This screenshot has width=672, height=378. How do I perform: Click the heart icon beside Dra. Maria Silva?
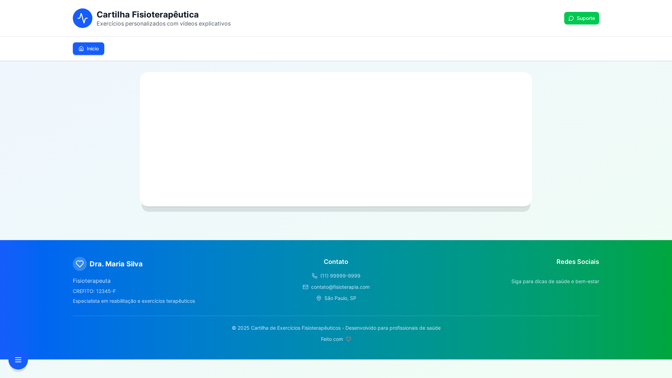(x=80, y=264)
